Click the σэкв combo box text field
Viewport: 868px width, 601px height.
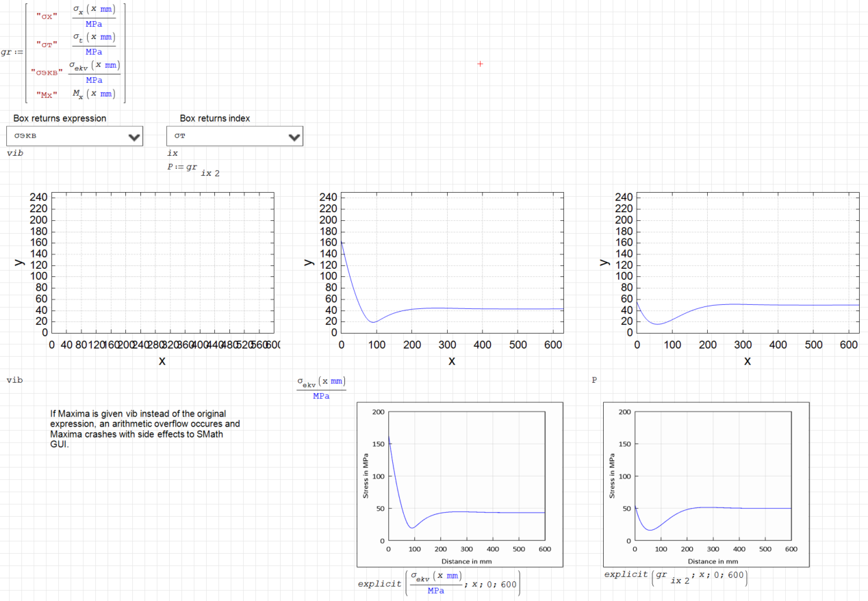click(x=65, y=136)
